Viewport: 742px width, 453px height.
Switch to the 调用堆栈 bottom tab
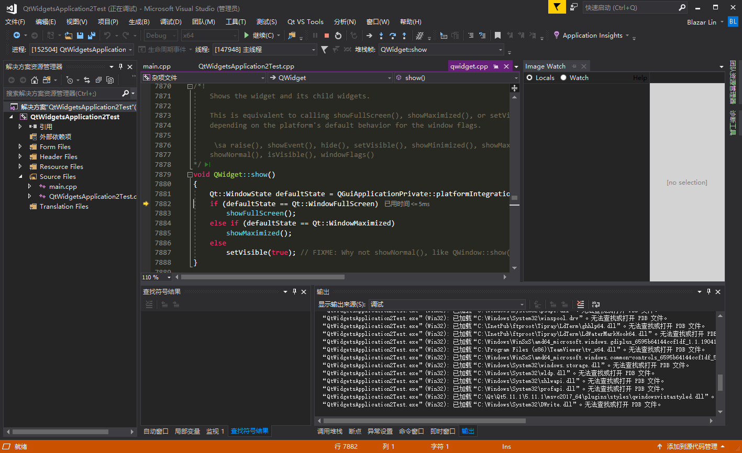(x=330, y=431)
